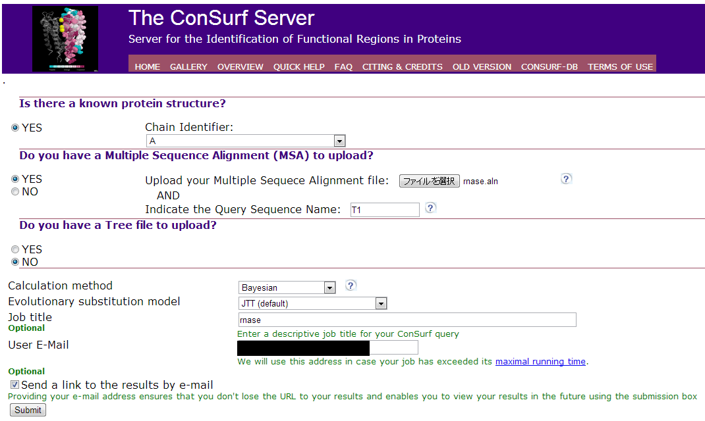Open the CONSURF-DB menu link
This screenshot has height=421, width=705.
[550, 66]
